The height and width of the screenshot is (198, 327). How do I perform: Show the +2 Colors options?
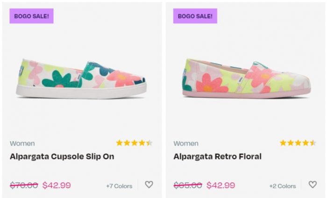coord(283,186)
